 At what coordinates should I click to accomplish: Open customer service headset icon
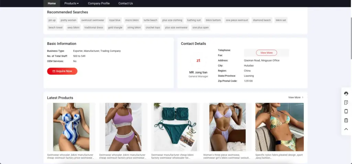pyautogui.click(x=346, y=93)
